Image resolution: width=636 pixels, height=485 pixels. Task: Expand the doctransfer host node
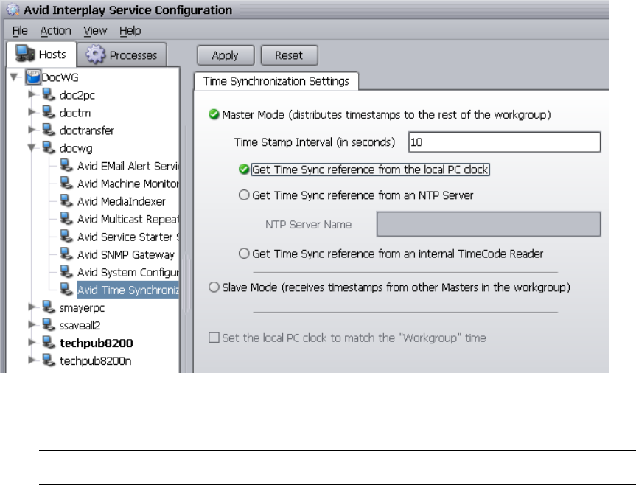32,130
